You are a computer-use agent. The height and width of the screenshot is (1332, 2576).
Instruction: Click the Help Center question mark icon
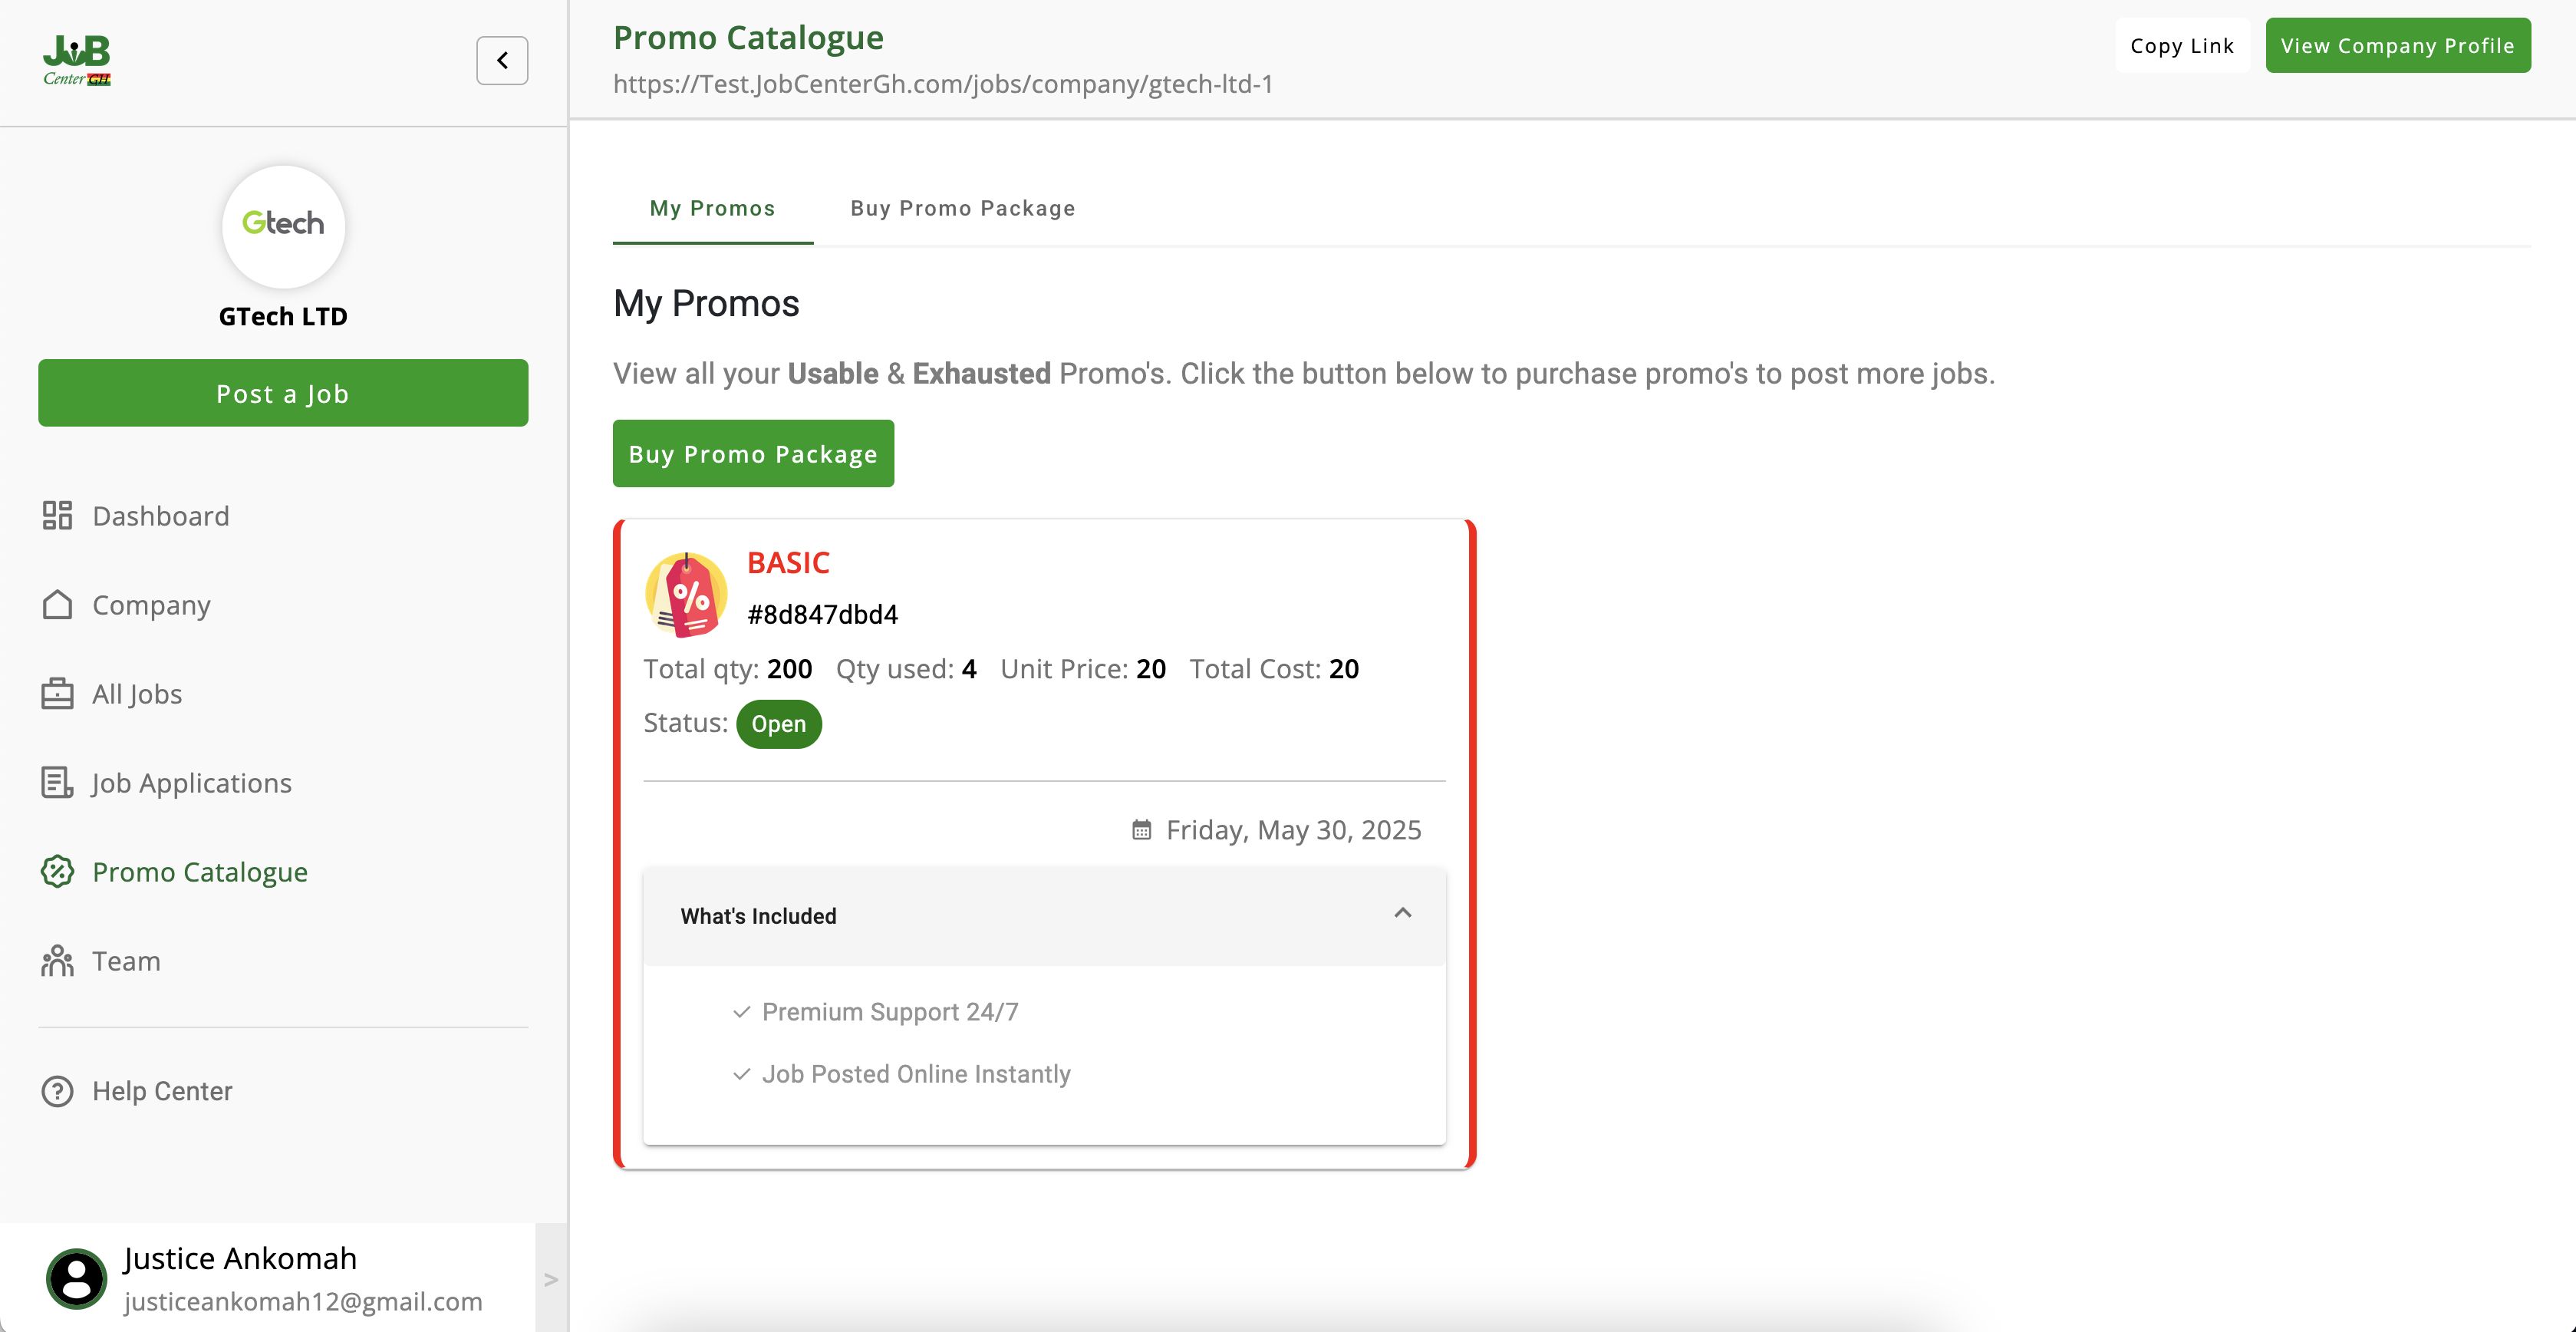coord(57,1090)
